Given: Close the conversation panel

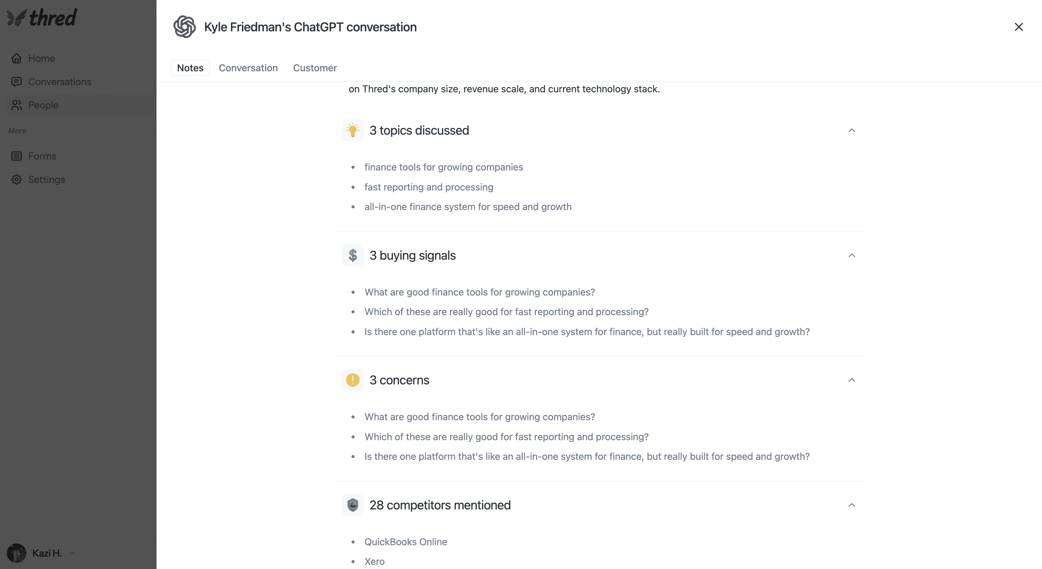Looking at the screenshot, I should [1019, 27].
